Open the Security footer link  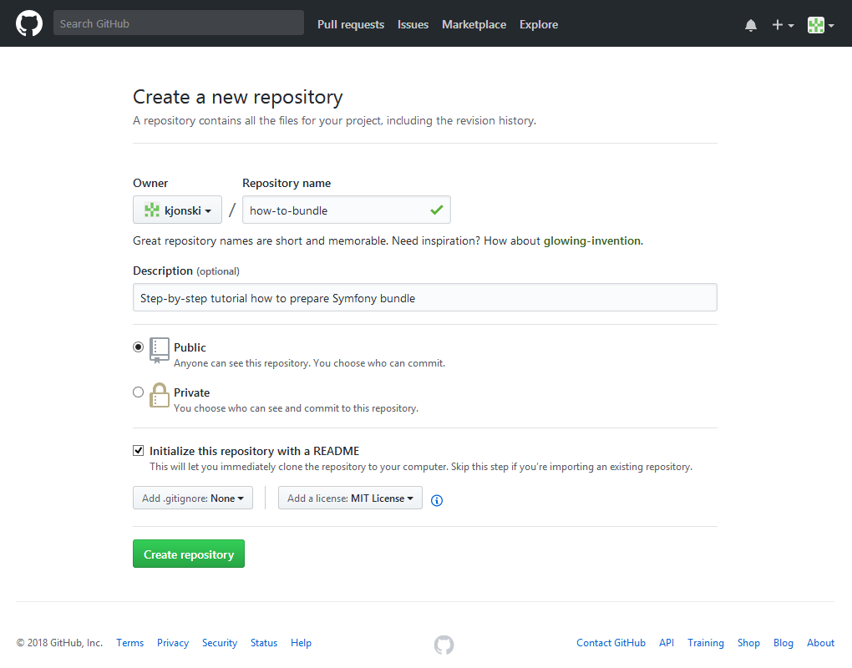(x=220, y=643)
